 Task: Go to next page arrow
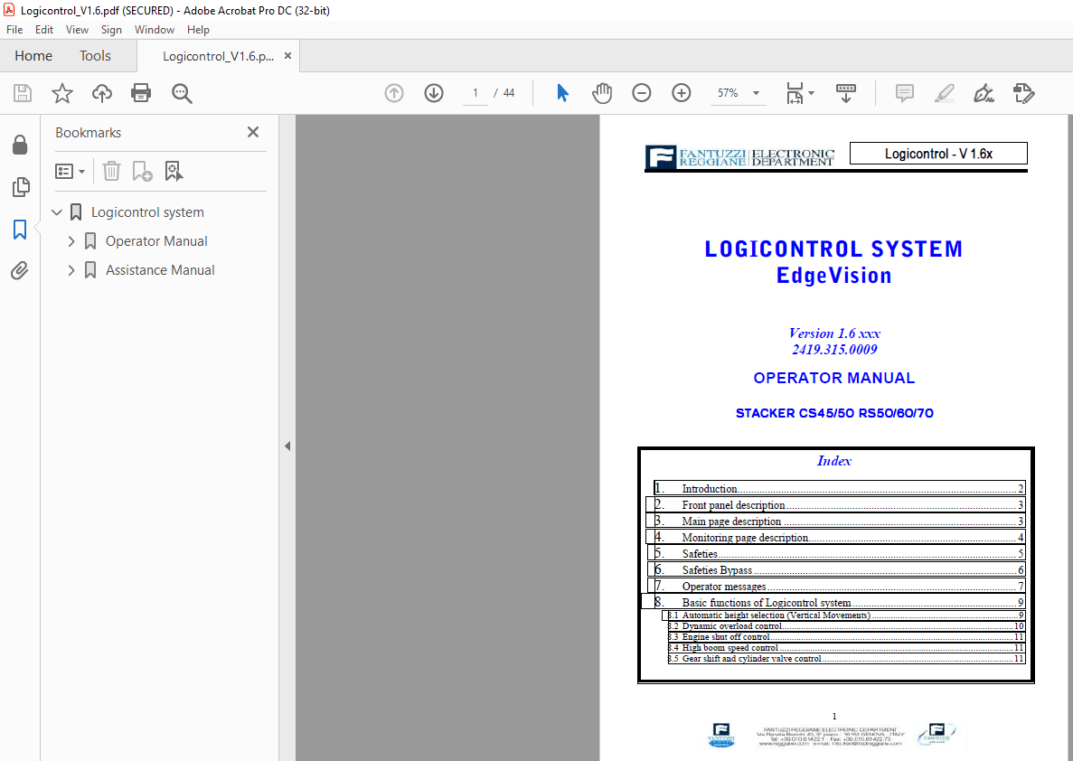[x=434, y=93]
